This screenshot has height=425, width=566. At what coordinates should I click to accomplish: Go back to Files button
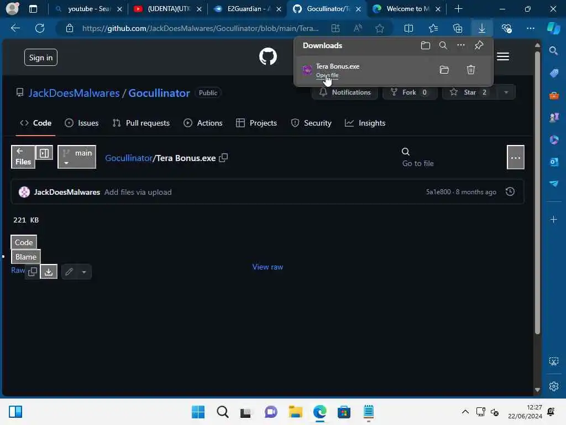(x=23, y=157)
